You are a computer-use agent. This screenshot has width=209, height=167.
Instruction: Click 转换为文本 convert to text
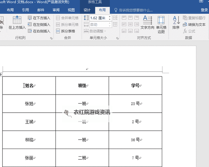pyautogui.click(x=194, y=24)
